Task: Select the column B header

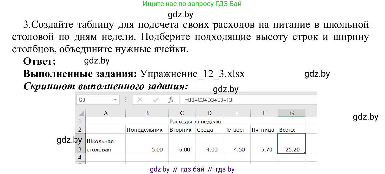Action: pos(147,113)
